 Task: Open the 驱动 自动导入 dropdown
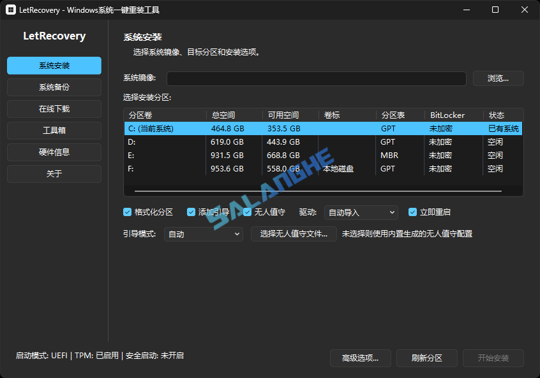pyautogui.click(x=361, y=212)
